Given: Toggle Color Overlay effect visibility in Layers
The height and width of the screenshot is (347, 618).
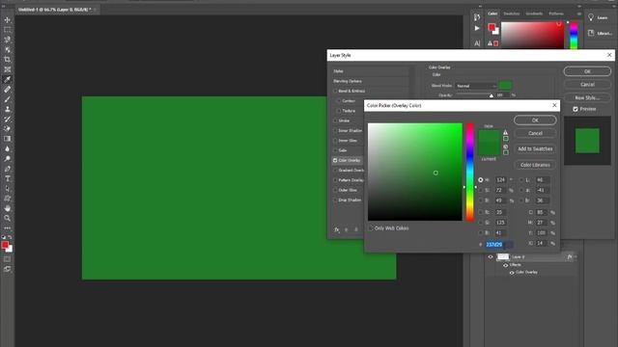Looking at the screenshot, I should (x=512, y=272).
